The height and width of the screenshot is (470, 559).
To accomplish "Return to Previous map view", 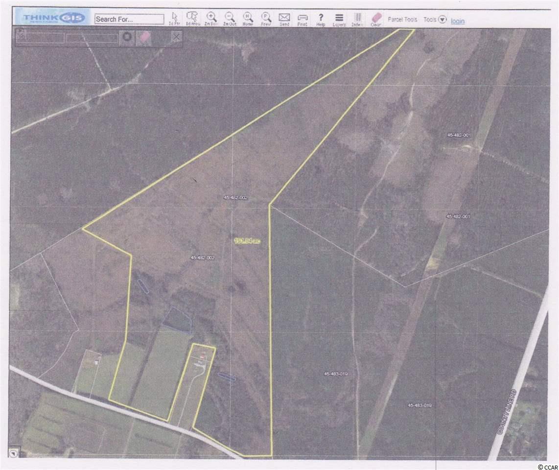I will click(266, 19).
